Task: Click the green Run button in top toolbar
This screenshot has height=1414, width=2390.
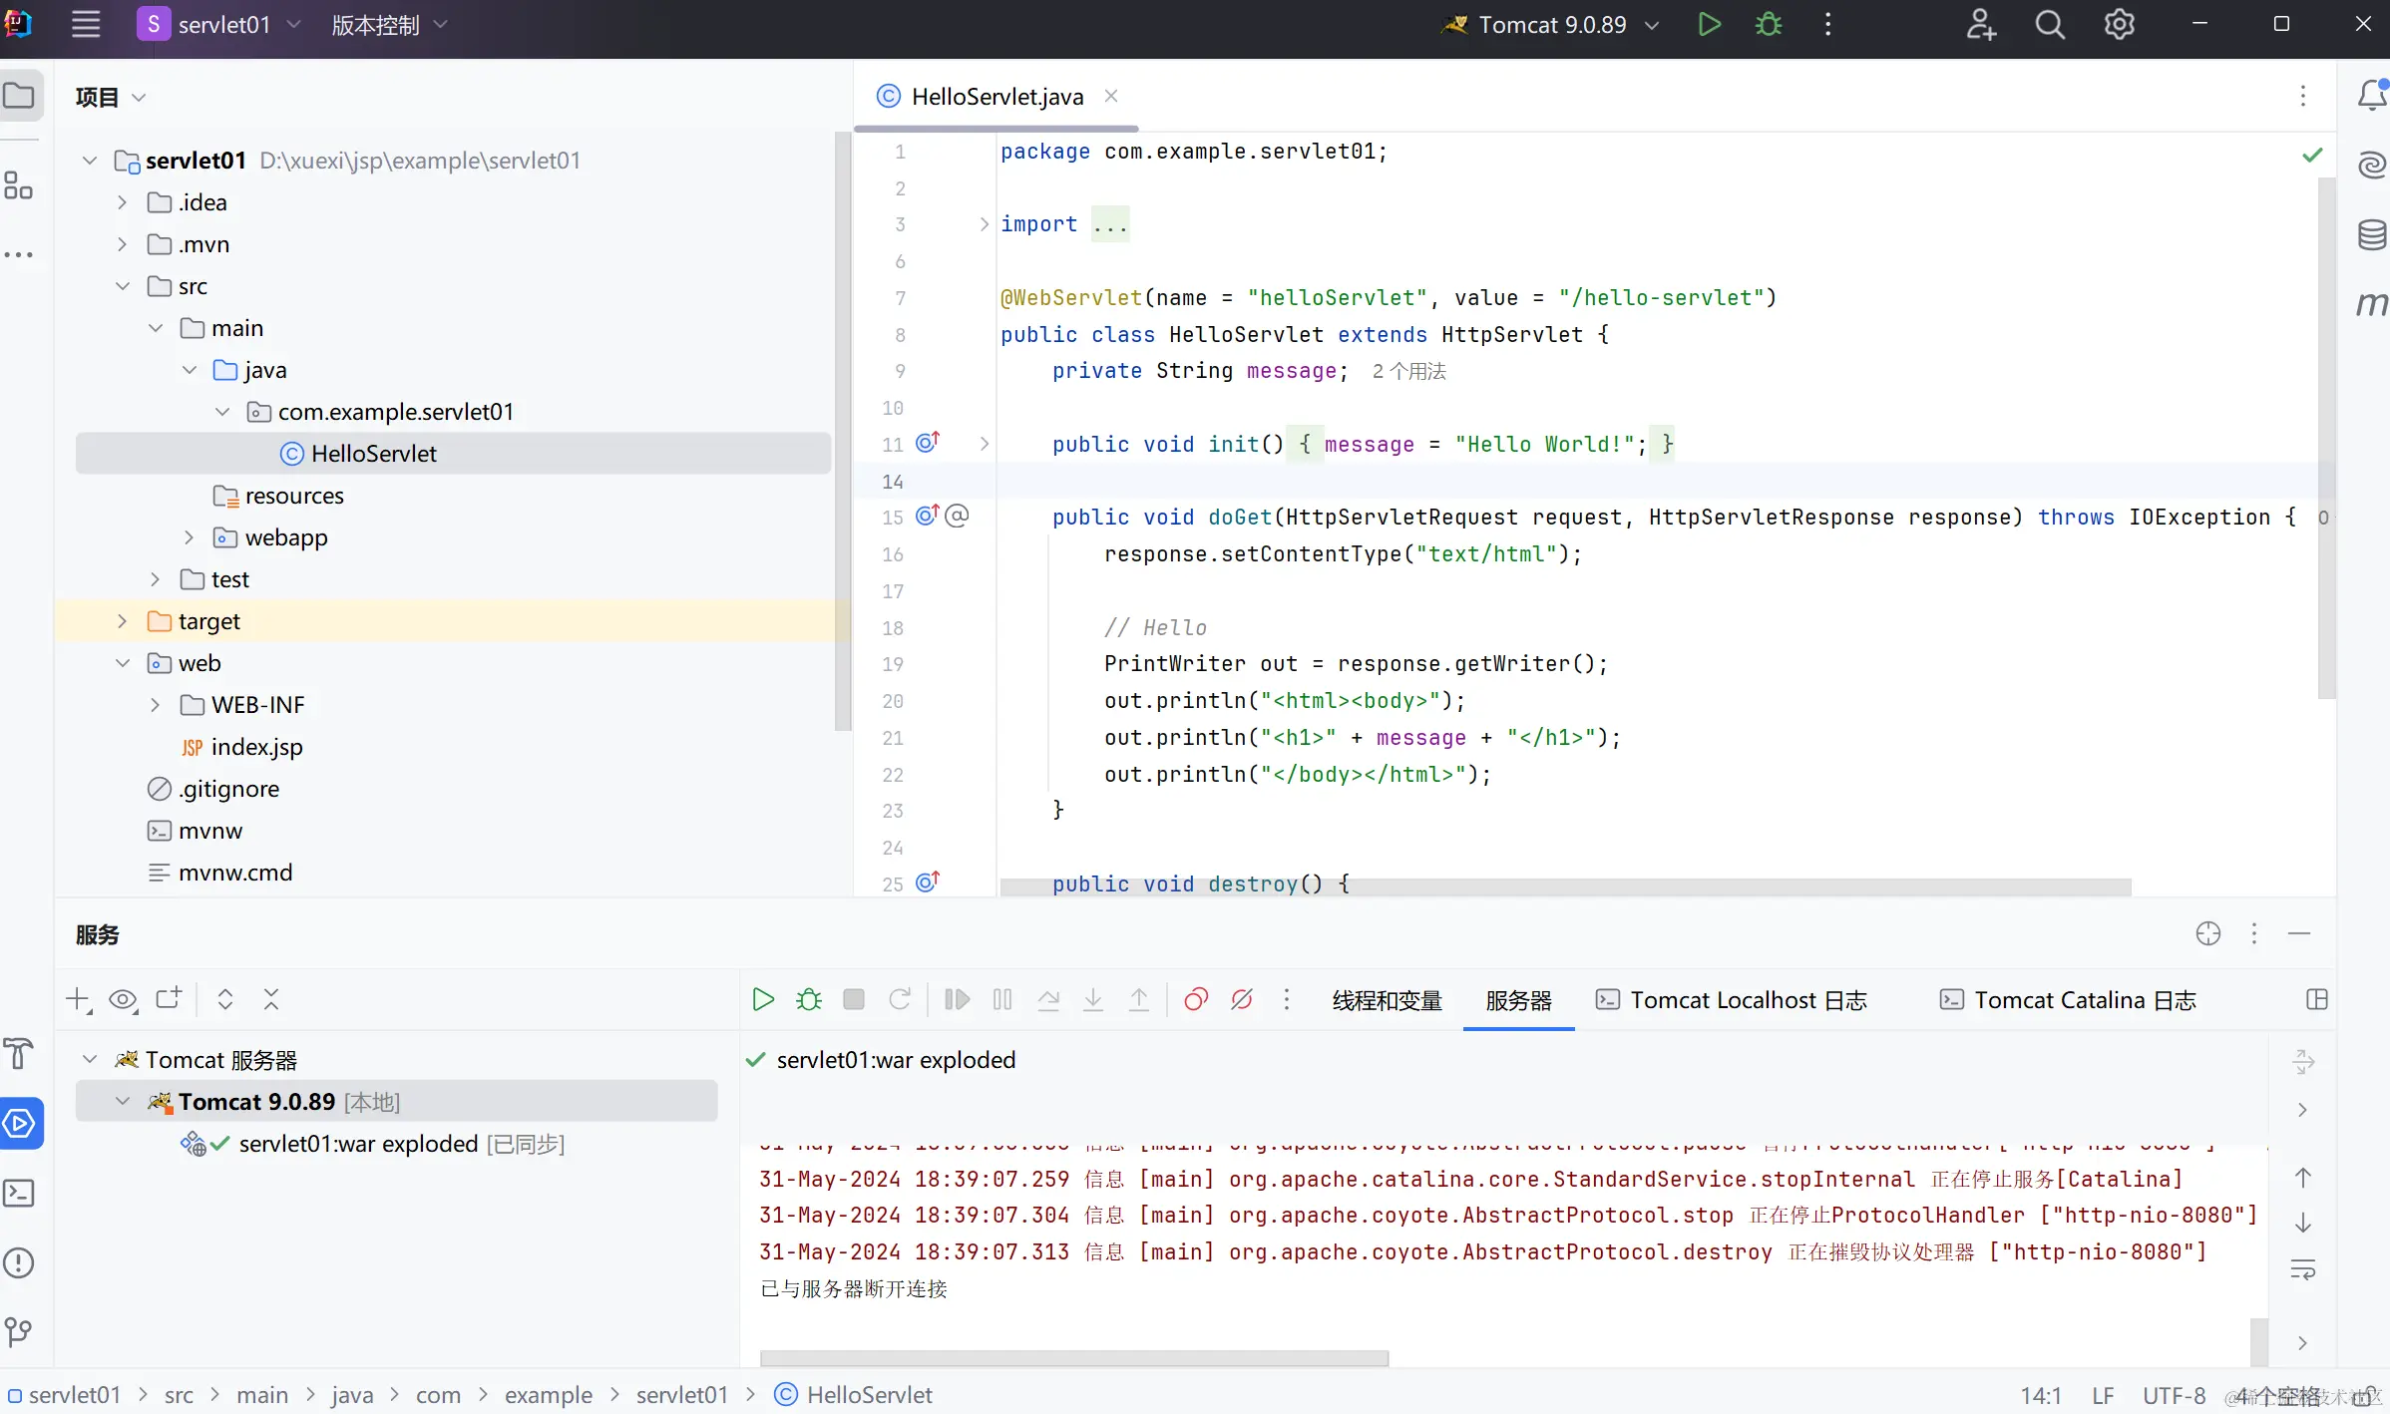Action: coord(1709,25)
